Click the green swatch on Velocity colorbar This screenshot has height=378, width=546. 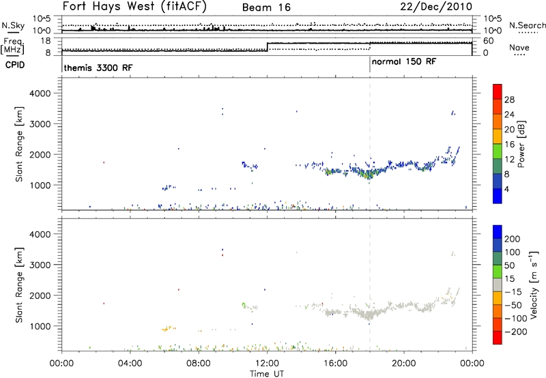pyautogui.click(x=498, y=272)
